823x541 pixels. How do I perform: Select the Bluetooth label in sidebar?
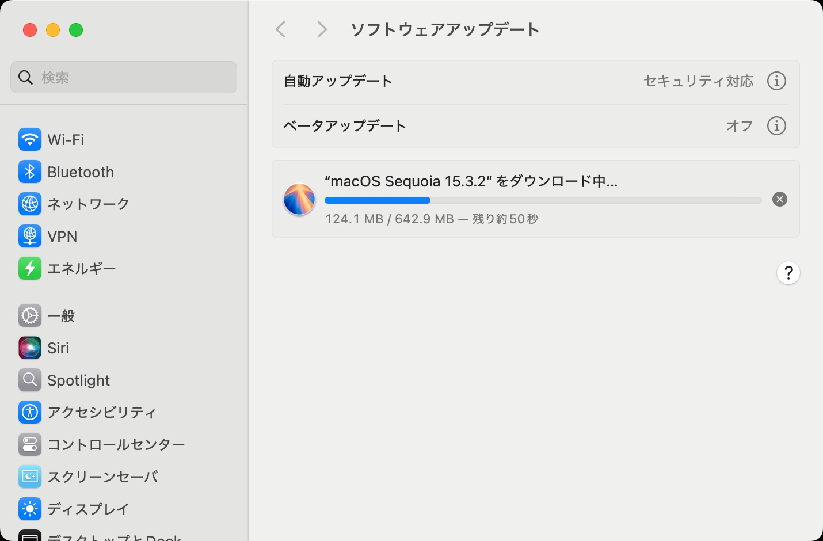(x=81, y=172)
